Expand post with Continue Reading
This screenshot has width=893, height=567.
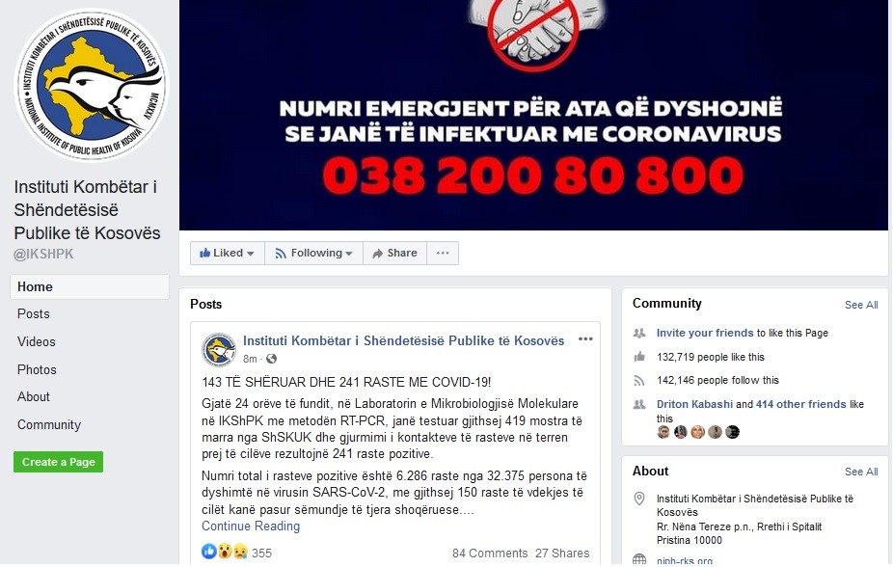(x=251, y=526)
